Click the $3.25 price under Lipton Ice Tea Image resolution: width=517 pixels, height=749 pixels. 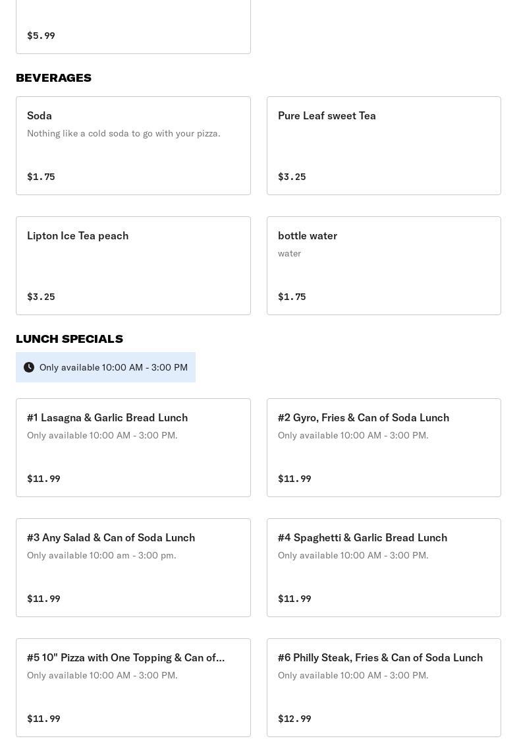41,297
